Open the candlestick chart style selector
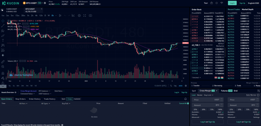This screenshot has height=126, width=261. pyautogui.click(x=60, y=15)
